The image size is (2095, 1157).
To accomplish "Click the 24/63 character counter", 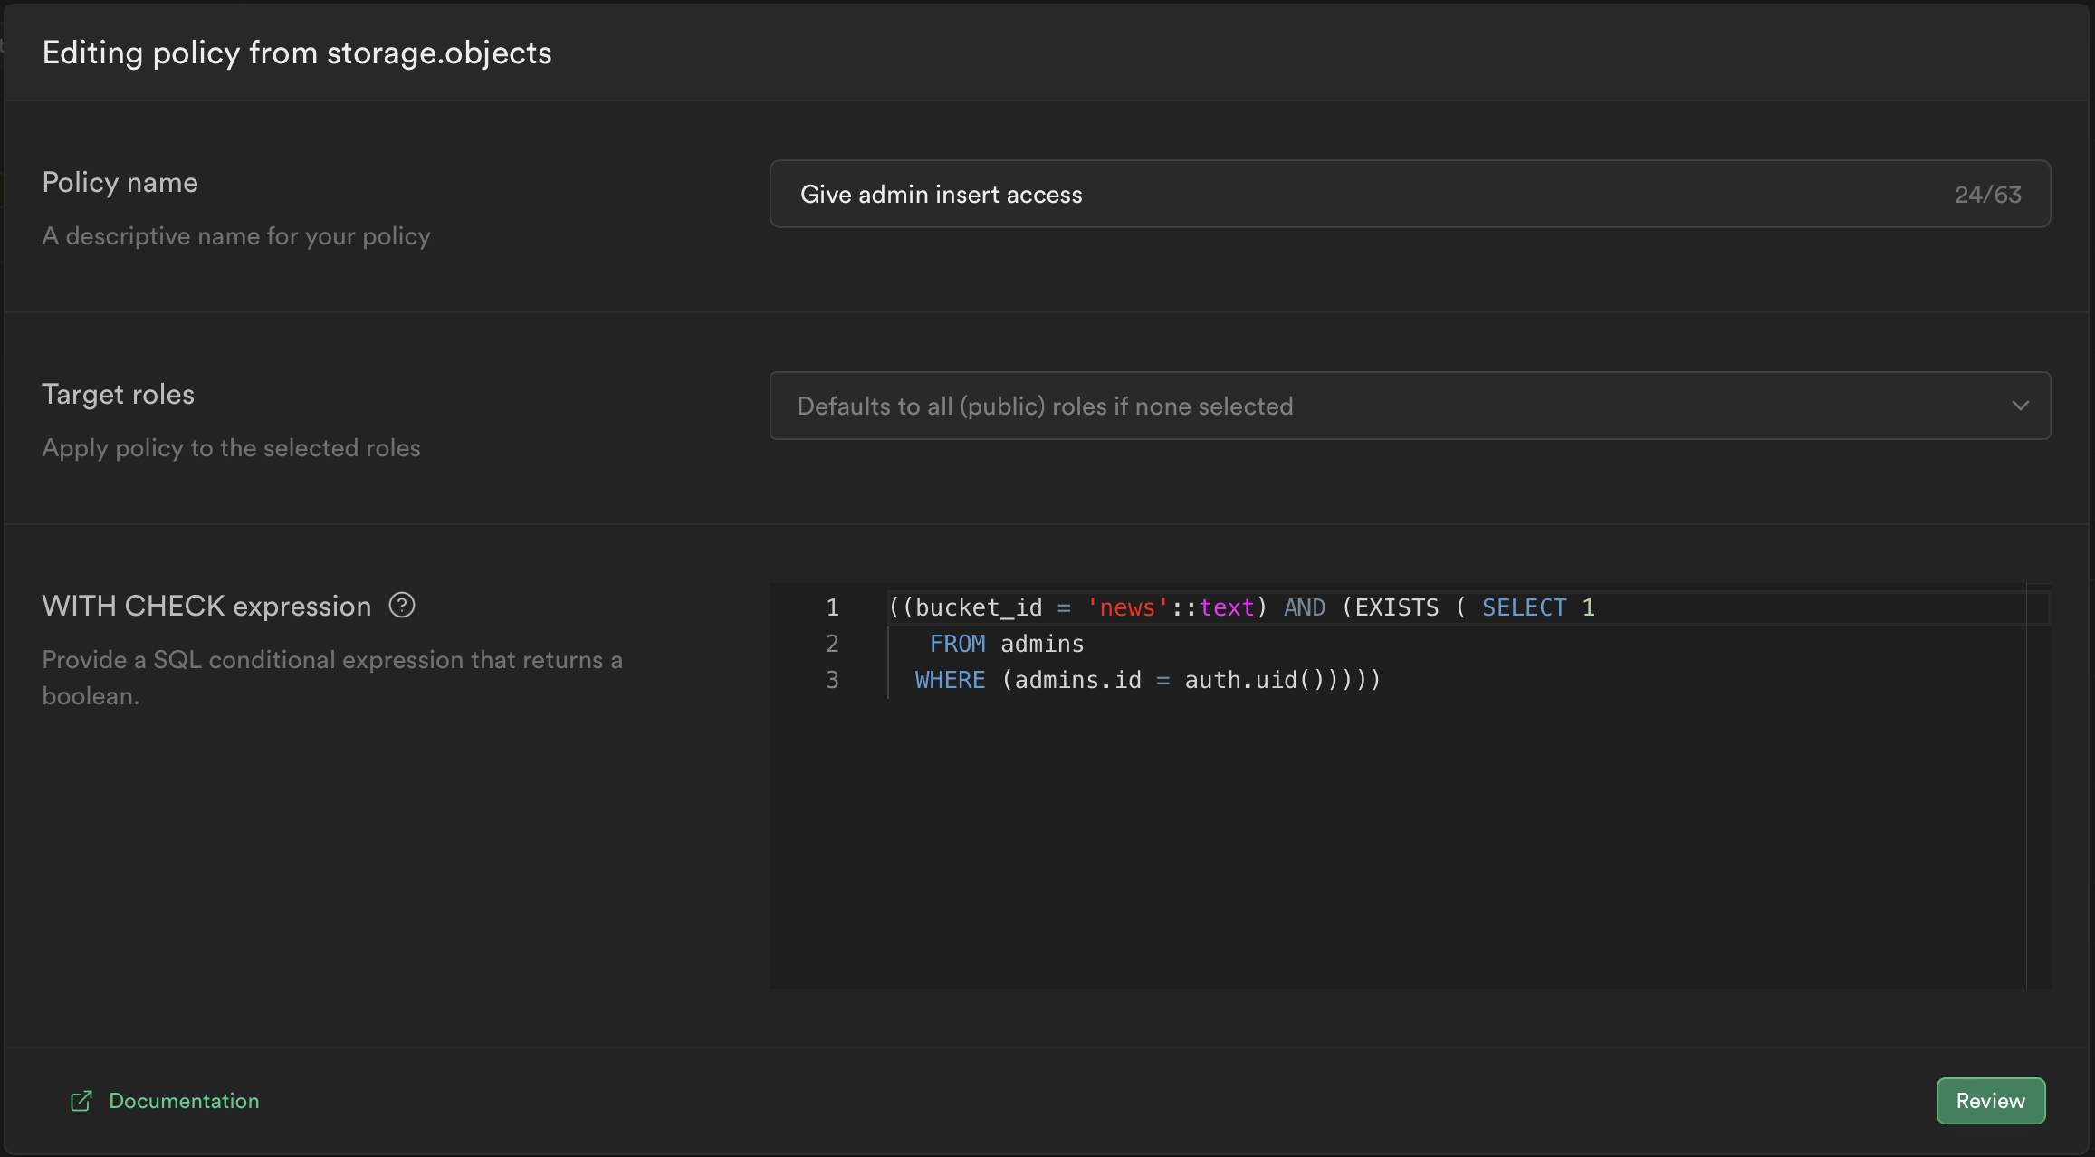I will (x=1988, y=194).
